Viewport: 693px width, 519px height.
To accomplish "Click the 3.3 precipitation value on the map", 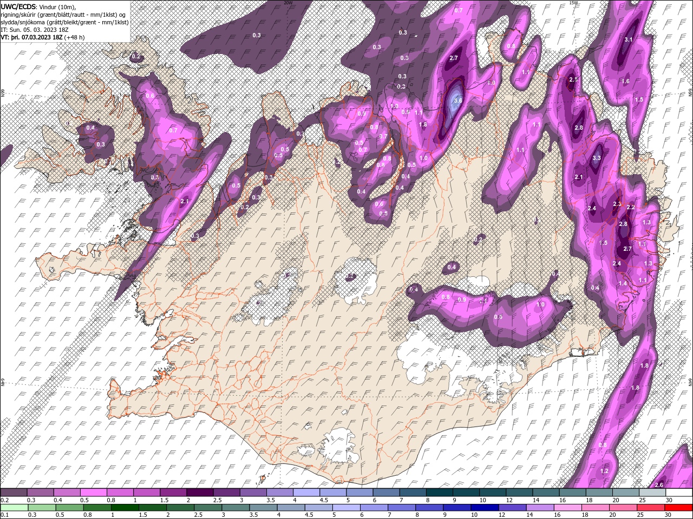I will [x=597, y=158].
